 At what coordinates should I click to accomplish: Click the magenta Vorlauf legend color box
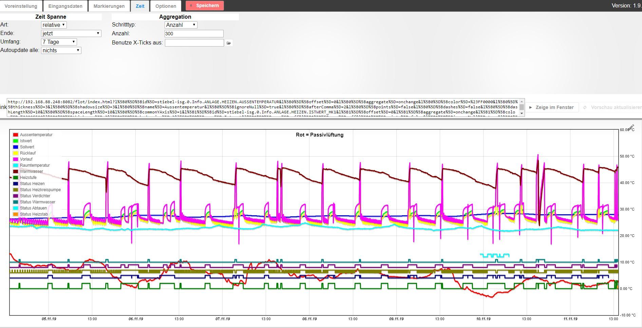coord(15,159)
